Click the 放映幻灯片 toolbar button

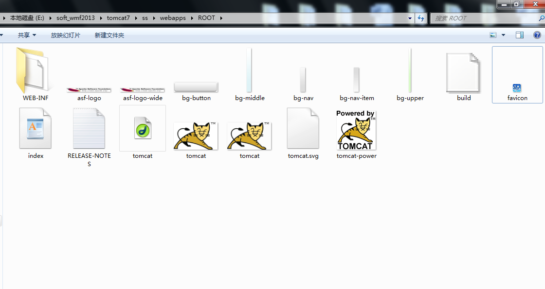click(x=65, y=35)
